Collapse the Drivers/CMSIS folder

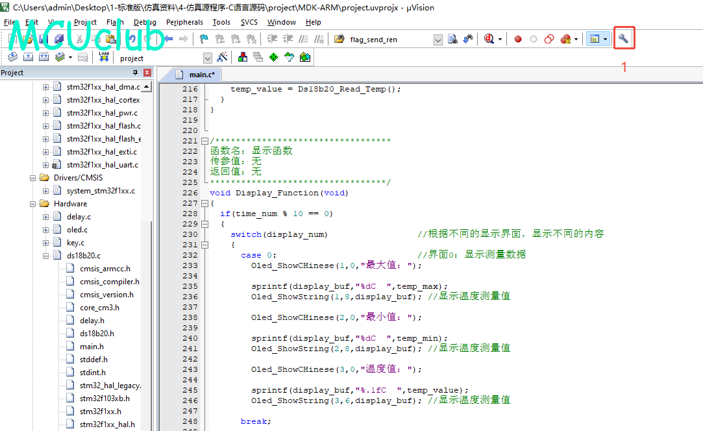32,178
